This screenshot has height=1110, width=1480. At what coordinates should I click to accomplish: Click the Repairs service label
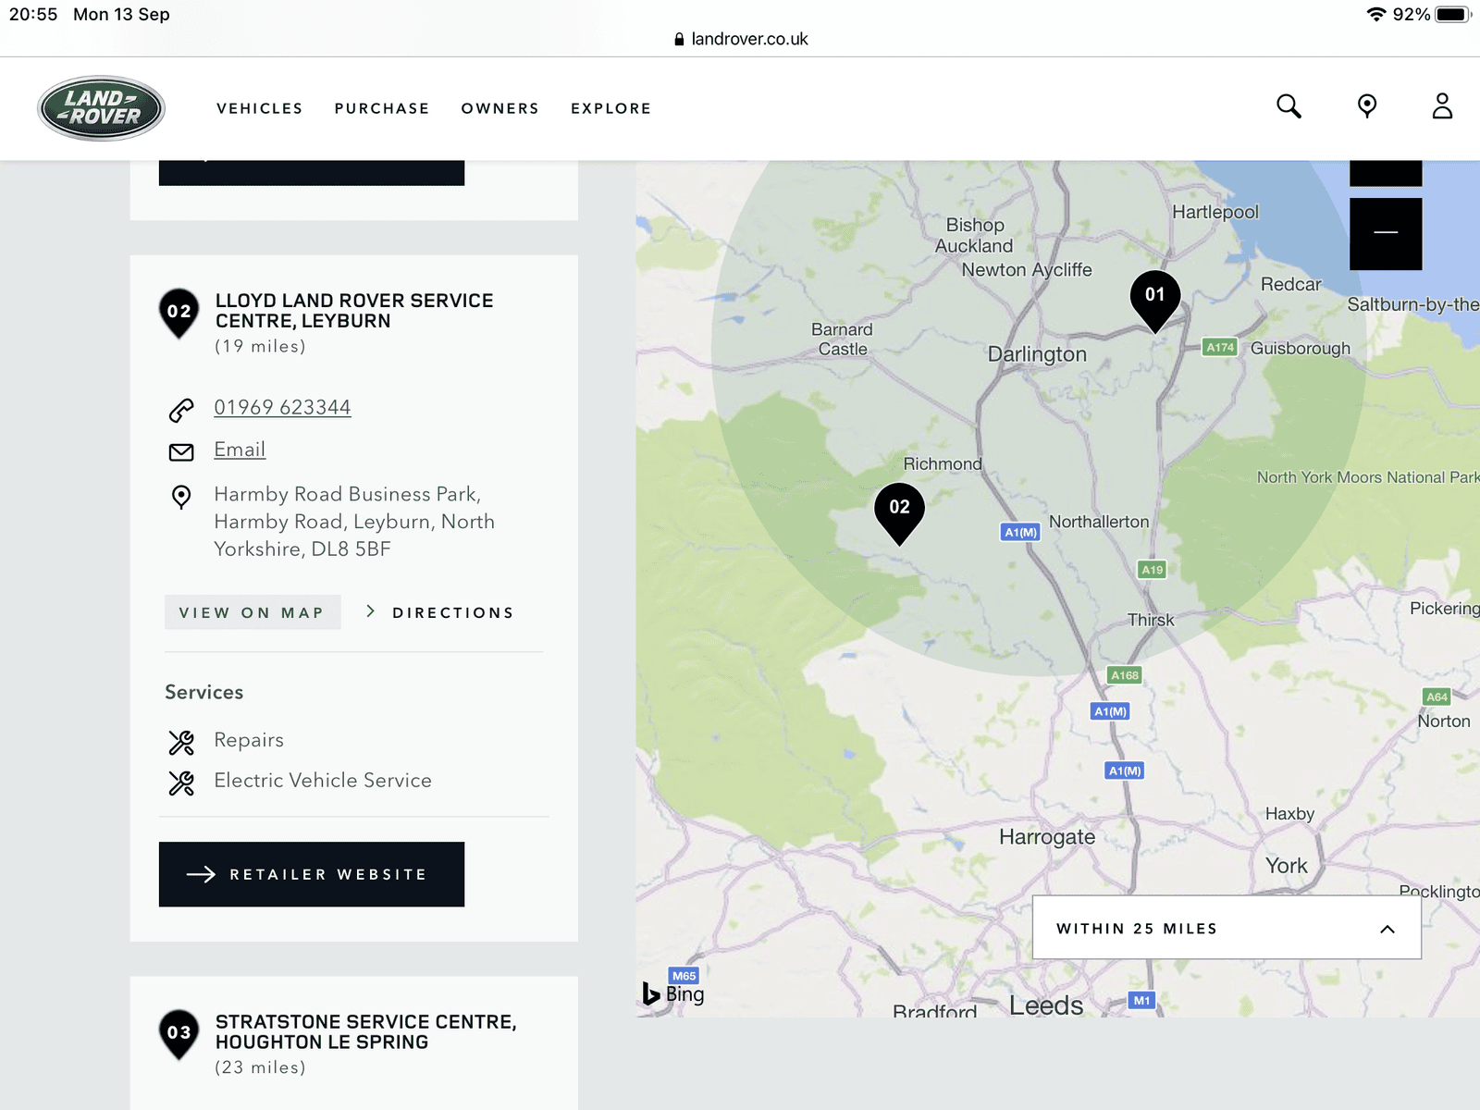(x=249, y=740)
